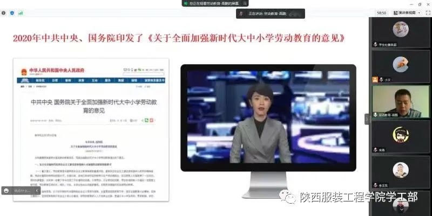Select the 学生处 participant video tile
This screenshot has height=216, width=432.
click(x=400, y=32)
